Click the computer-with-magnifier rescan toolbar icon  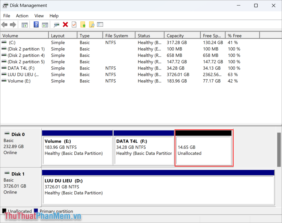pyautogui.click(x=57, y=25)
